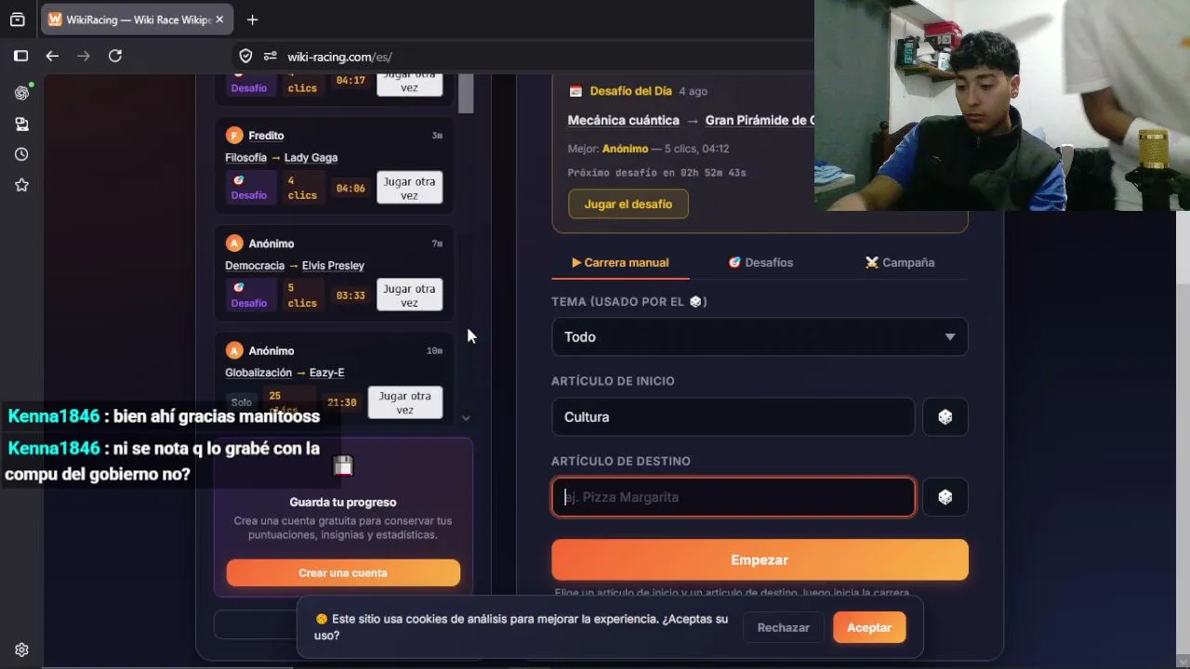Replay the Democracia to Elvis Presley race
Image resolution: width=1190 pixels, height=669 pixels.
click(409, 295)
